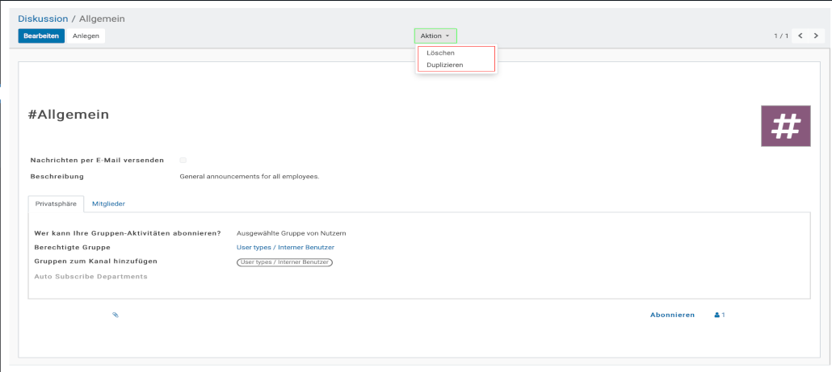Open the Aktion dropdown menu

(435, 36)
